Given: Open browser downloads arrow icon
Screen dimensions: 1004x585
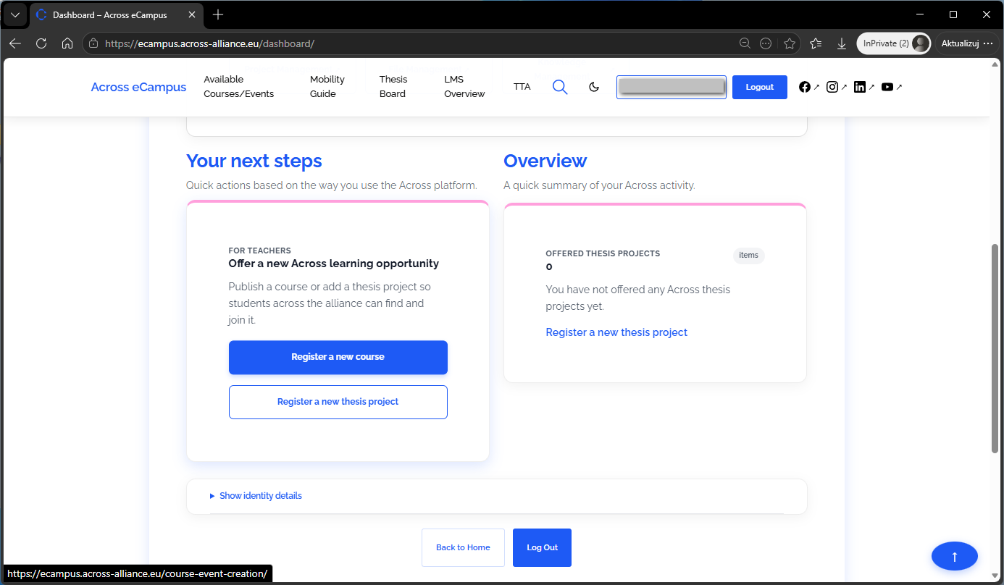Looking at the screenshot, I should tap(842, 43).
